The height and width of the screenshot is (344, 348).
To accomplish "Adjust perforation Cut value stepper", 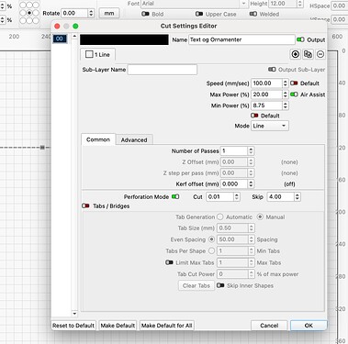I will (237, 196).
